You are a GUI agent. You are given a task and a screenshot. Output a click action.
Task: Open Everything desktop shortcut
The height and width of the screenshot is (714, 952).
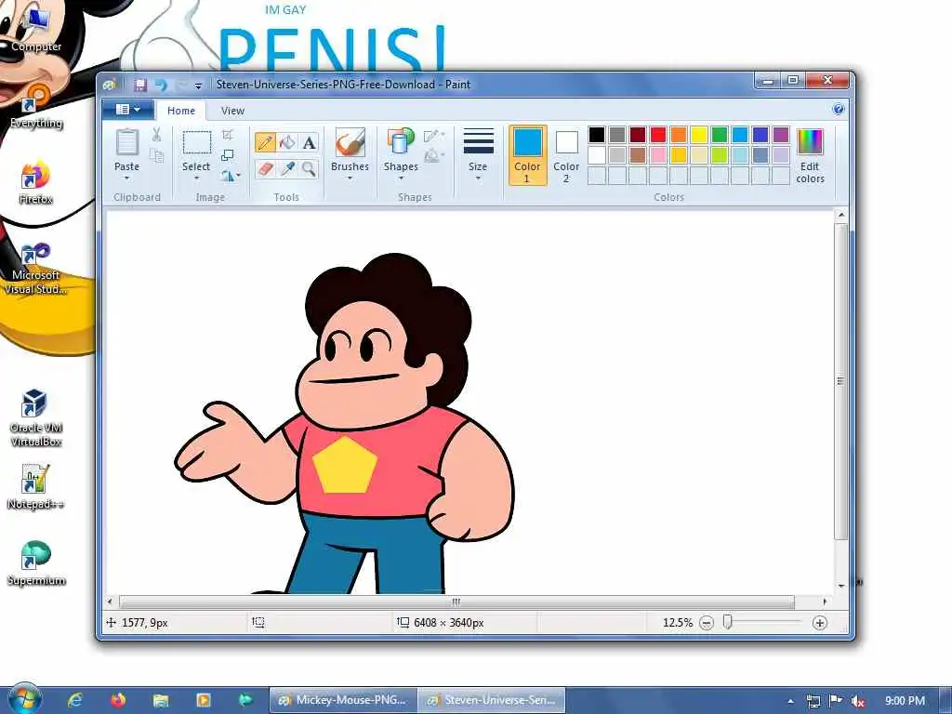pos(36,106)
